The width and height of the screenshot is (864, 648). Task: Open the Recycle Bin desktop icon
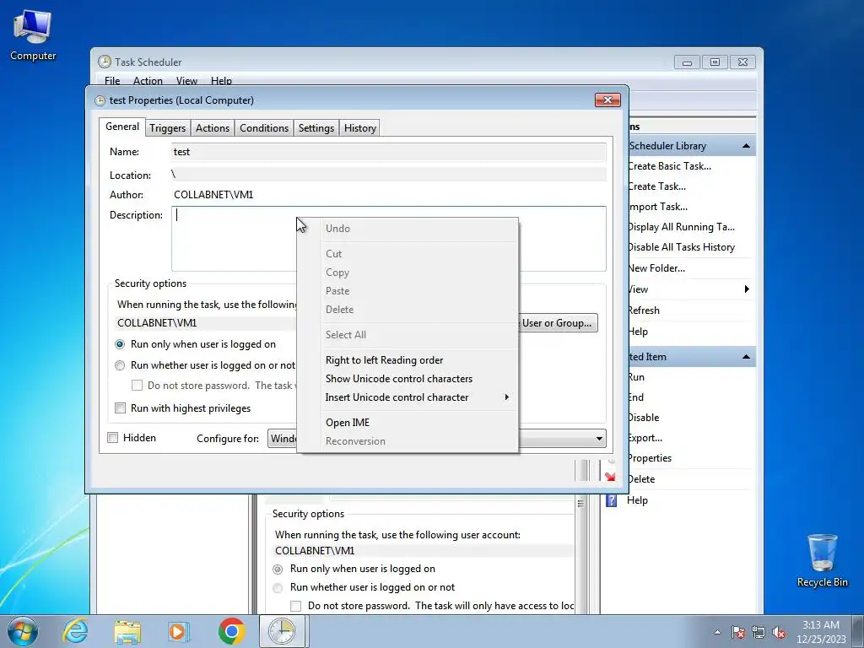822,560
